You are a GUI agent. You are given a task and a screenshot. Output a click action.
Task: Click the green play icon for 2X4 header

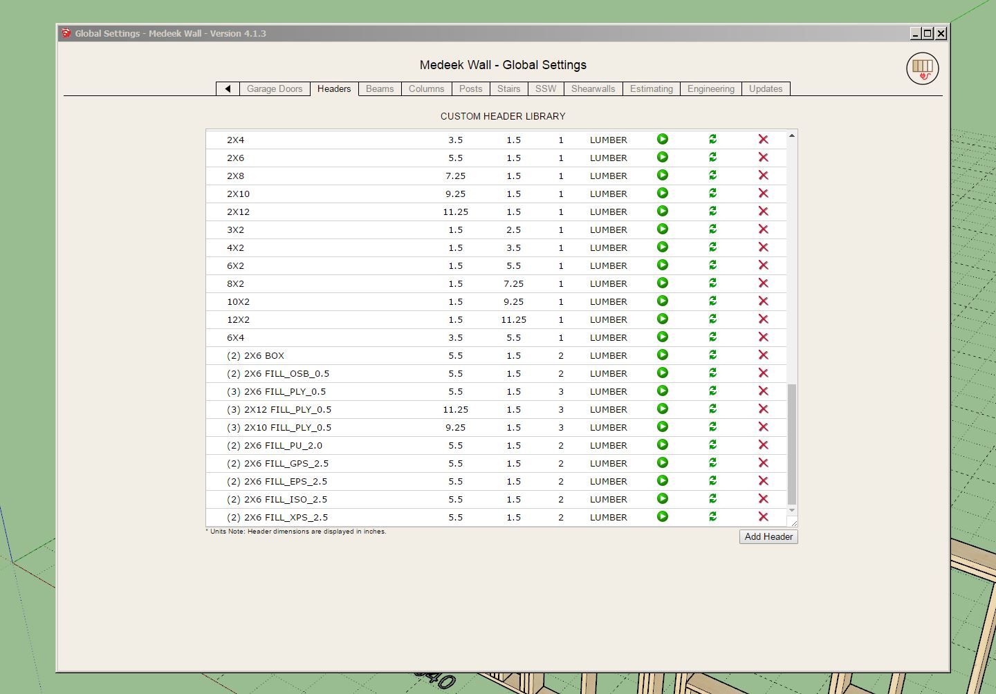[662, 140]
